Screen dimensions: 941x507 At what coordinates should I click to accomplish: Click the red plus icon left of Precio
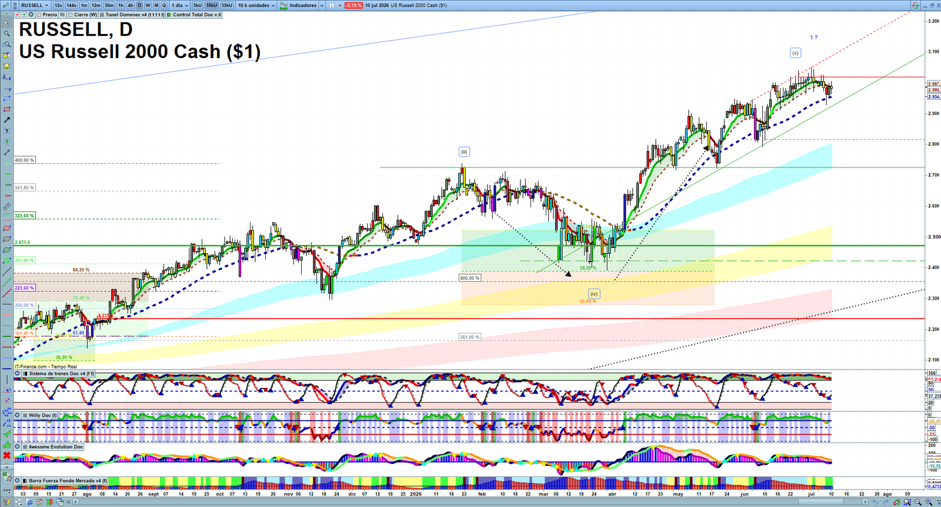coord(18,15)
